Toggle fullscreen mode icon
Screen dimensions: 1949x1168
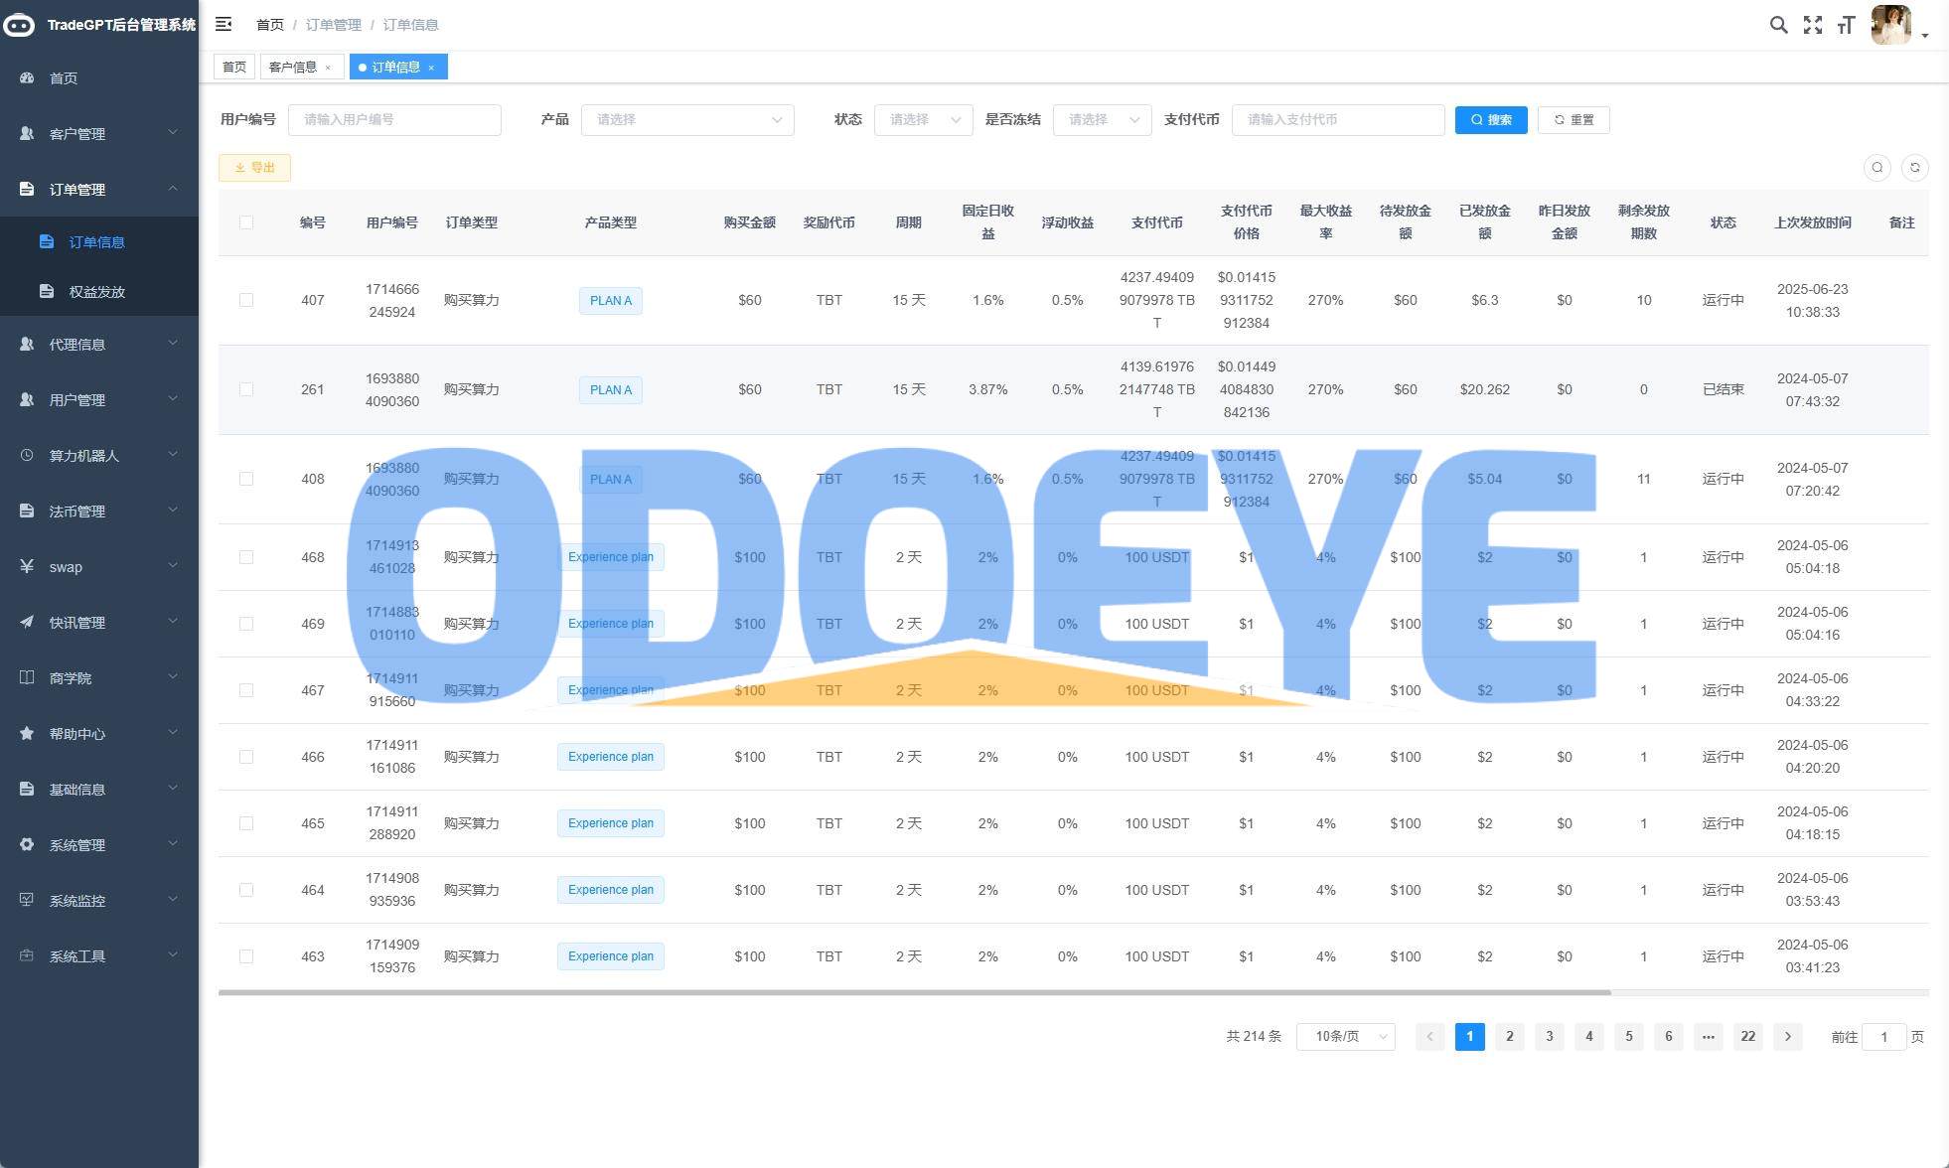pos(1813,25)
